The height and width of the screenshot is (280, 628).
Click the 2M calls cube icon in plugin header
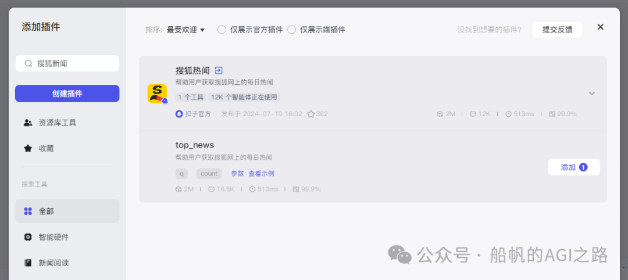(440, 114)
